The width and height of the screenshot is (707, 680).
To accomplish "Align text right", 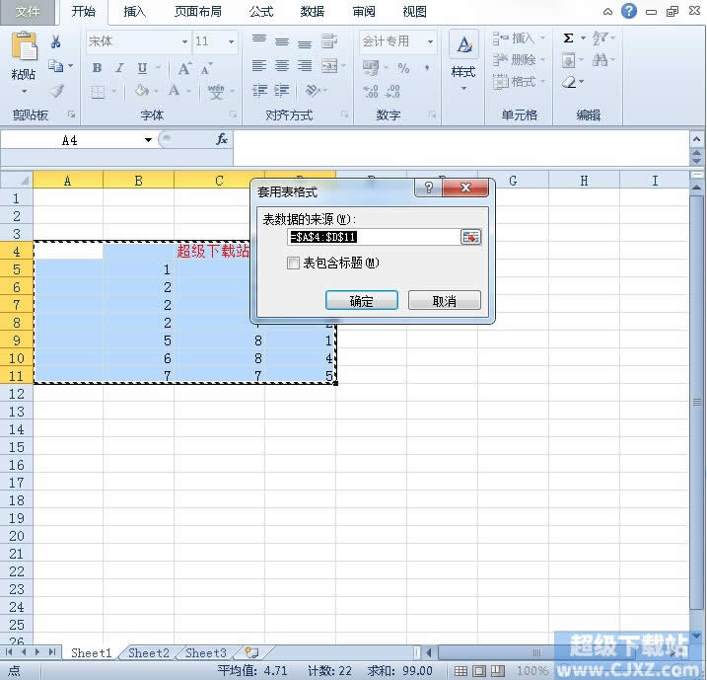I will [305, 66].
